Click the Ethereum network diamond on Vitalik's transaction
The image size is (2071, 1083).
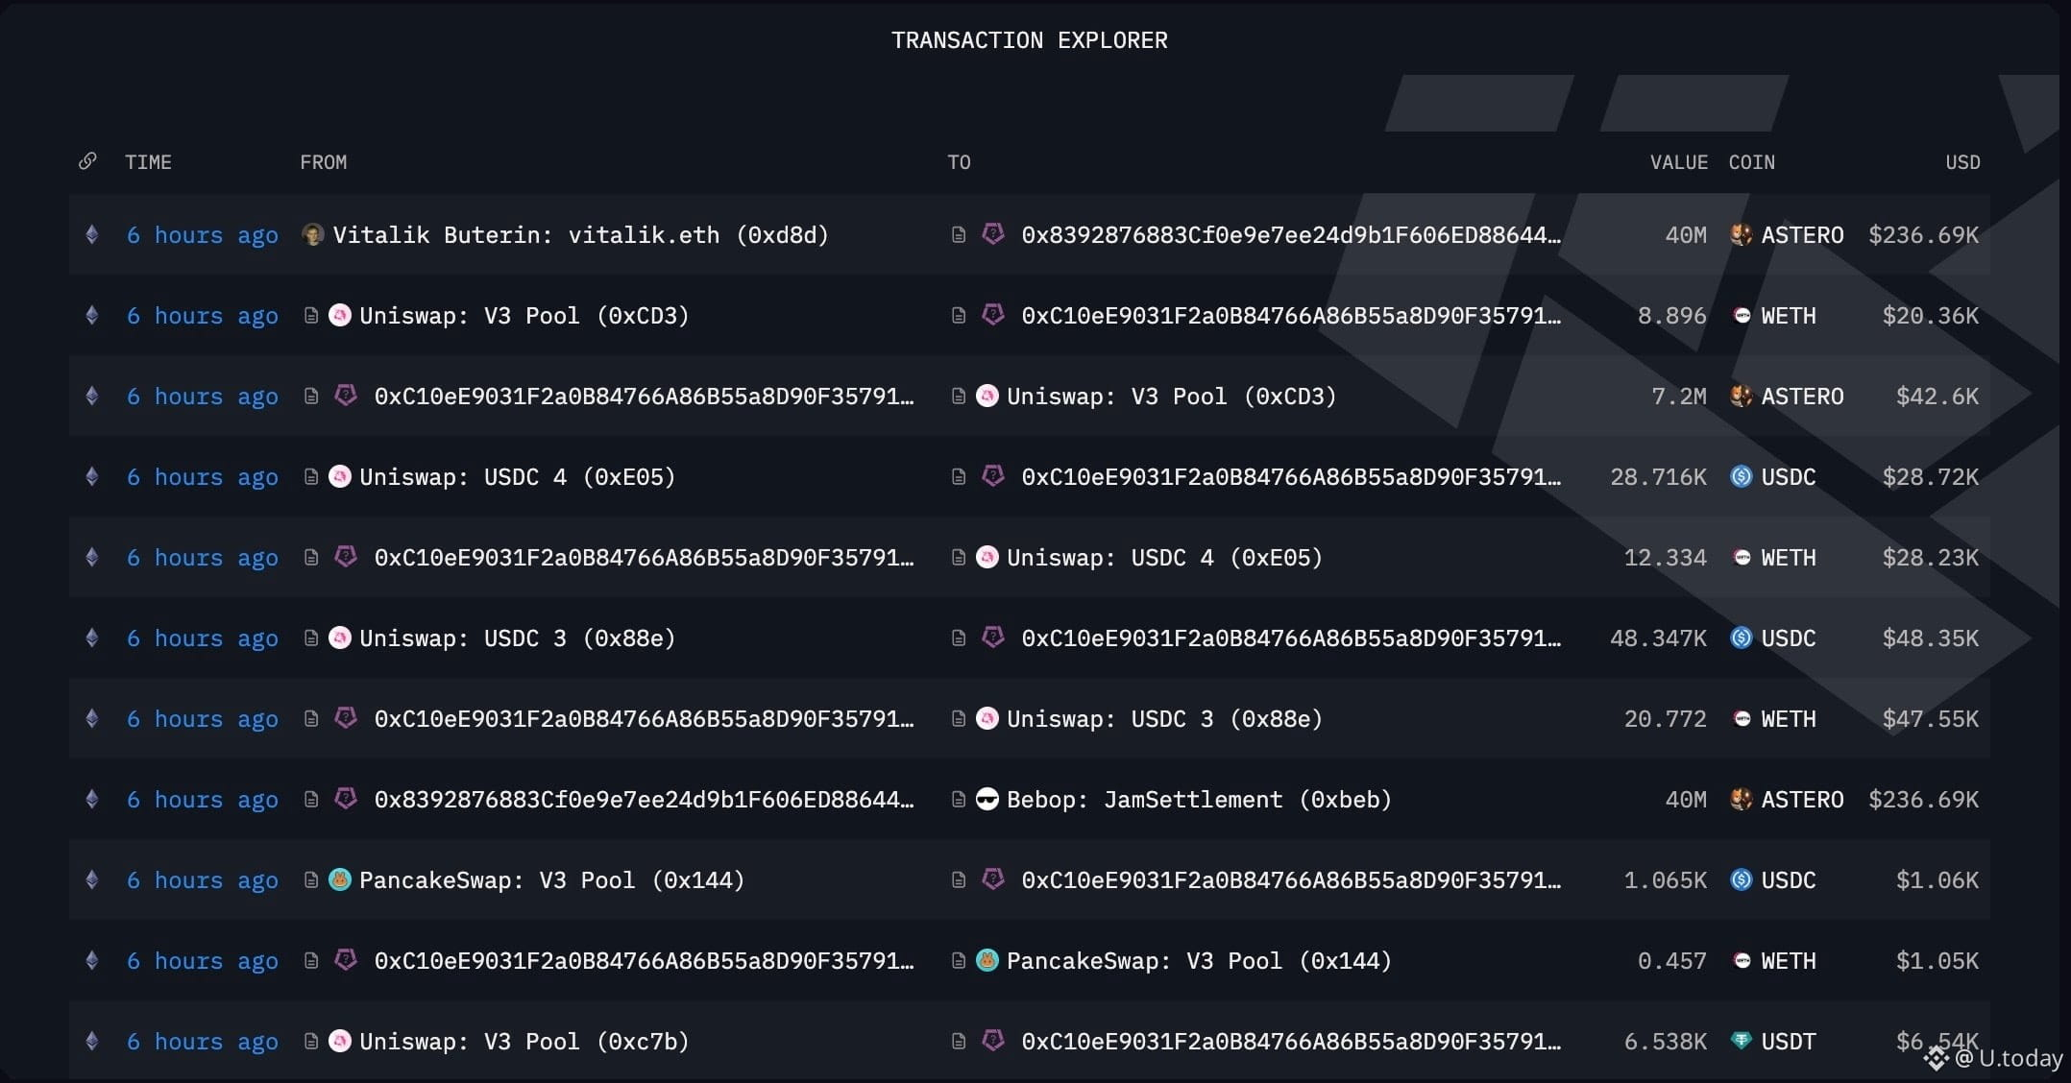[91, 234]
